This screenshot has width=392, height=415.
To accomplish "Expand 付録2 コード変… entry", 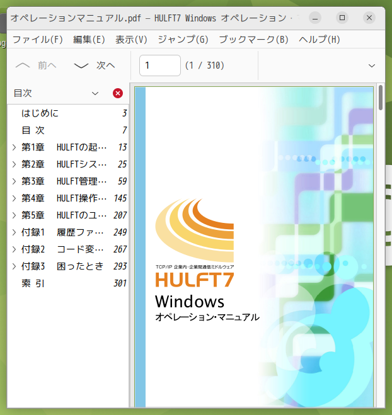I will click(14, 249).
